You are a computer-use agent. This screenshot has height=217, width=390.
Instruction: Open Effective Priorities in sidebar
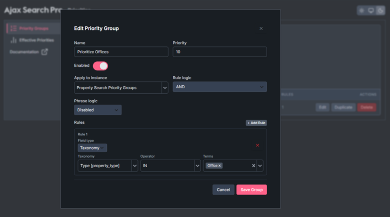[36, 40]
